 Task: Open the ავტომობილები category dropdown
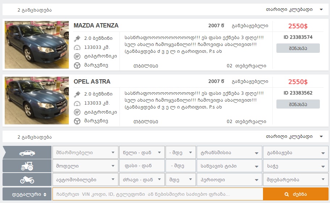click(x=85, y=180)
